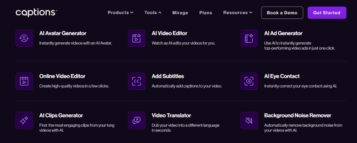This screenshot has height=143, width=357.
Task: Click the Background Noise Remover icon
Action: [x=249, y=121]
